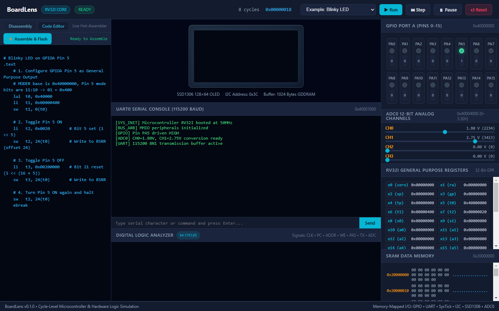
Task: Run the simulation with the Run button
Action: [391, 10]
